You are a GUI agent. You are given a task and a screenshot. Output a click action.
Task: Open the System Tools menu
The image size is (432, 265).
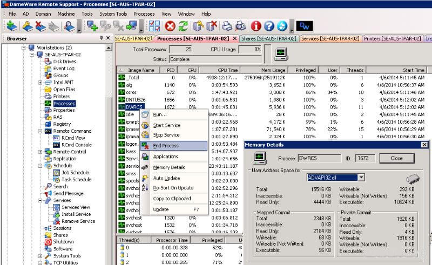click(x=113, y=14)
